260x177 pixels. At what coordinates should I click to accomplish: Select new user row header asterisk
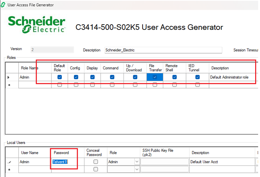12,170
